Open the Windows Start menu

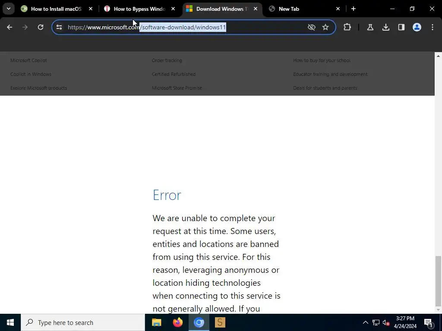click(x=10, y=322)
